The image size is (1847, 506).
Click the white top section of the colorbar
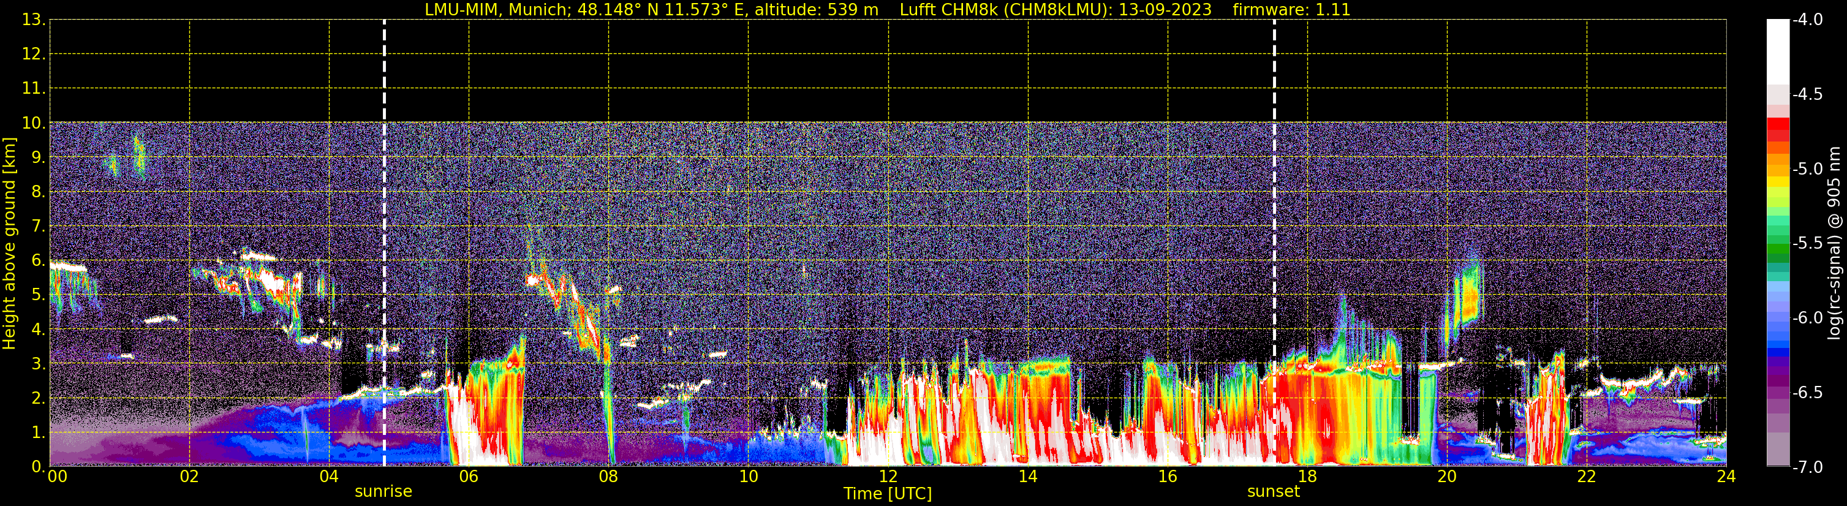coord(1777,51)
